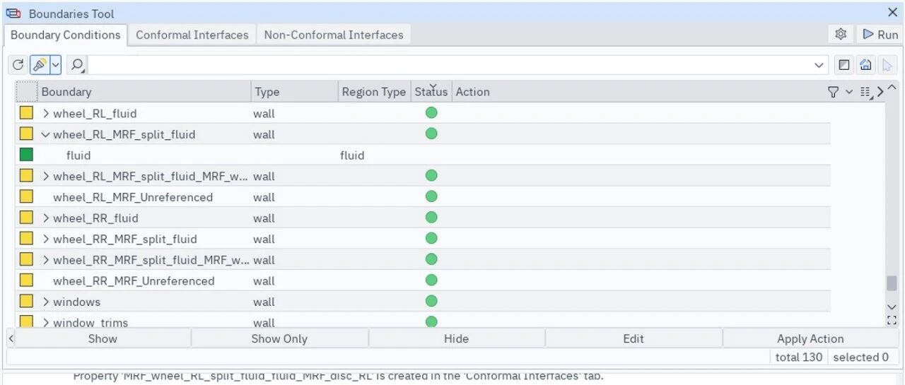905x385 pixels.
Task: Collapse the wheel_RL_MRF_split_fluid row
Action: (46, 134)
